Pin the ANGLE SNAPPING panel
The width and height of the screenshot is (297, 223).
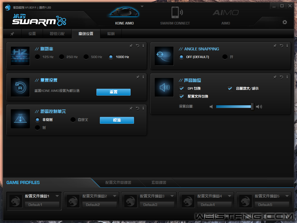(275, 46)
